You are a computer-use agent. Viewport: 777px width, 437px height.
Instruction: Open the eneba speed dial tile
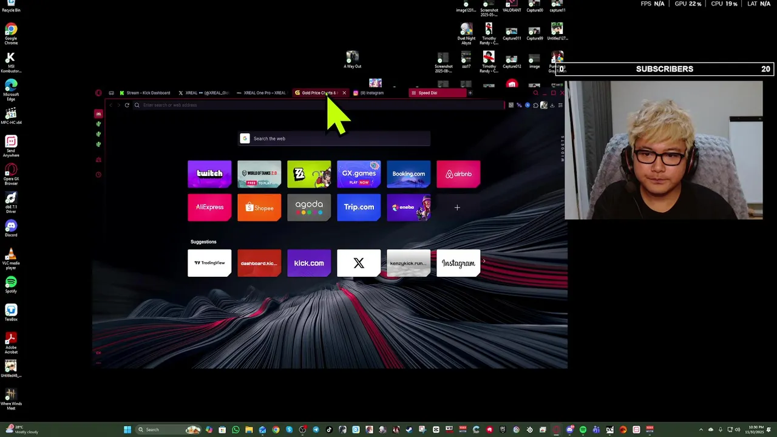click(x=409, y=208)
